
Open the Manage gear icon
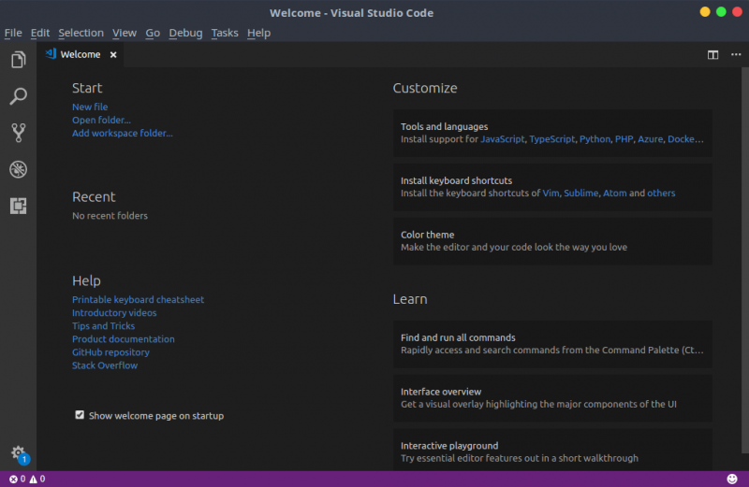pyautogui.click(x=18, y=452)
